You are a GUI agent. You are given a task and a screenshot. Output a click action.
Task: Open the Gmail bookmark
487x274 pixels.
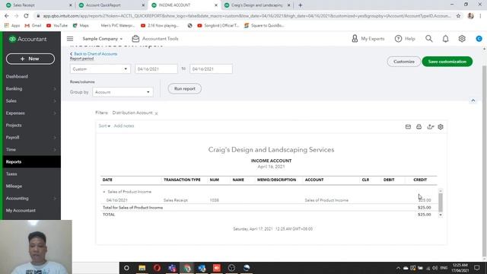point(33,25)
